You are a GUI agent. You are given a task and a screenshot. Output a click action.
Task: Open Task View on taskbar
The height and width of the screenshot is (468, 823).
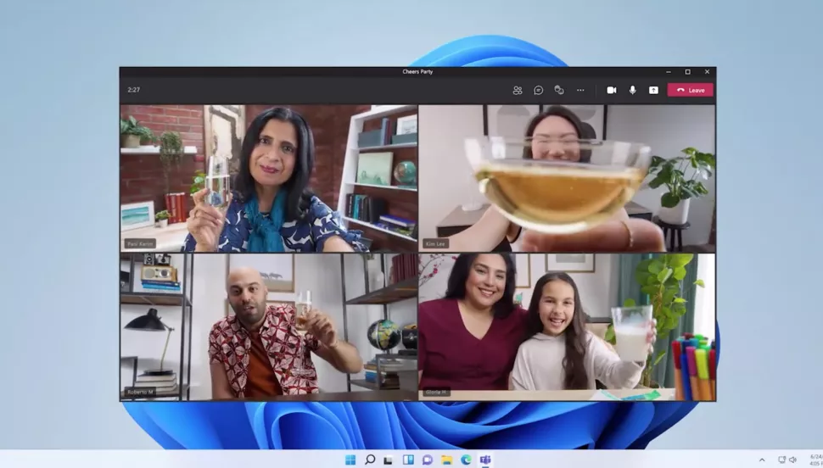click(x=389, y=460)
